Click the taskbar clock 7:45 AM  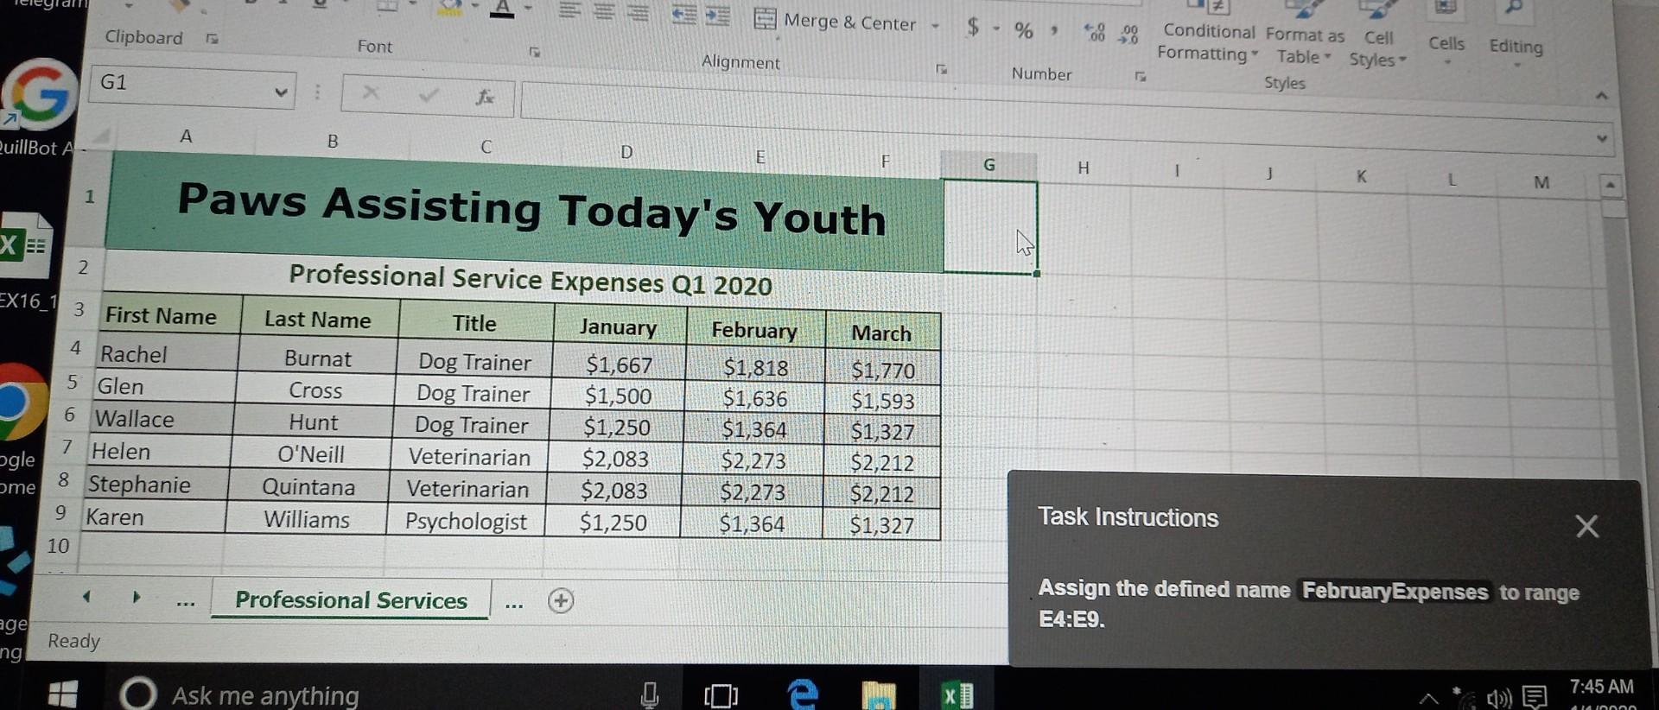coord(1601,687)
